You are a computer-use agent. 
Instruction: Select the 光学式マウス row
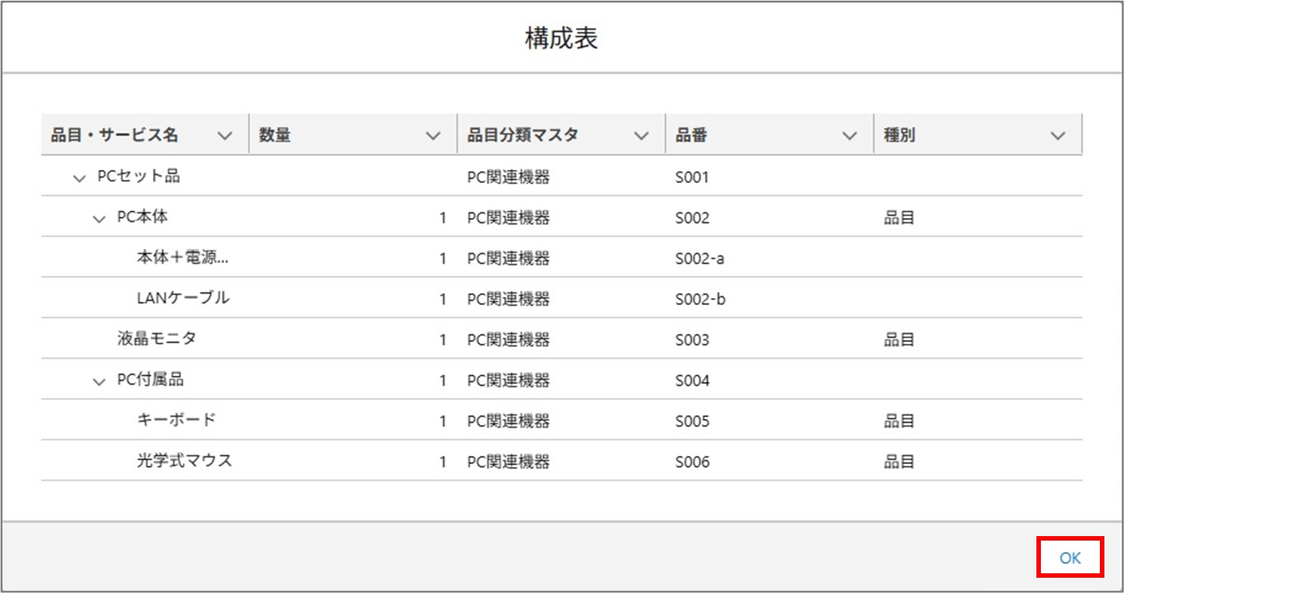(185, 460)
